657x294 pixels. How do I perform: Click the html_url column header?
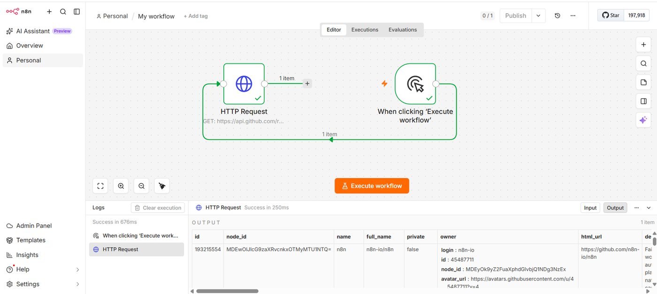(x=610, y=237)
